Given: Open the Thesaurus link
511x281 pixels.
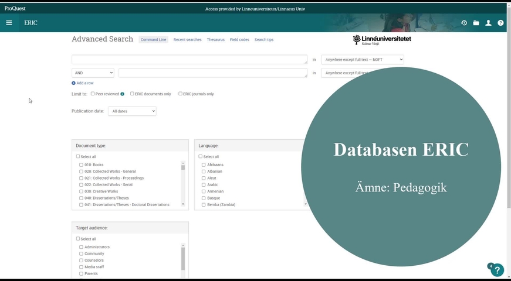Looking at the screenshot, I should (x=216, y=40).
